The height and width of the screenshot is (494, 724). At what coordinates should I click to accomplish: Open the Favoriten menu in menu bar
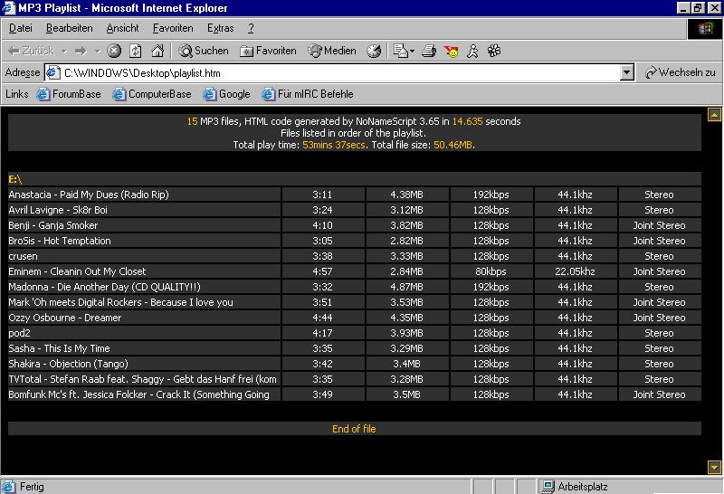[x=173, y=28]
